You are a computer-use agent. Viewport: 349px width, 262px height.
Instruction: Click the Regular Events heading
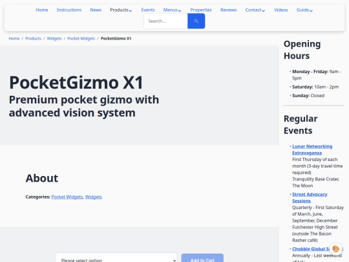301,124
